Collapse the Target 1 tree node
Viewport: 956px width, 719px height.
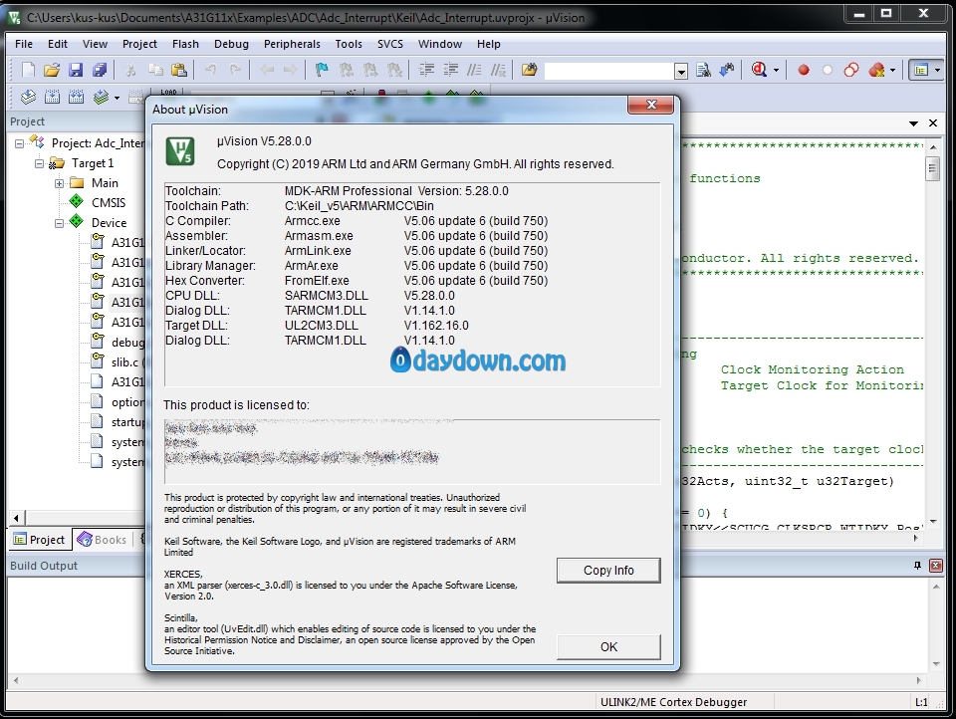(x=39, y=163)
